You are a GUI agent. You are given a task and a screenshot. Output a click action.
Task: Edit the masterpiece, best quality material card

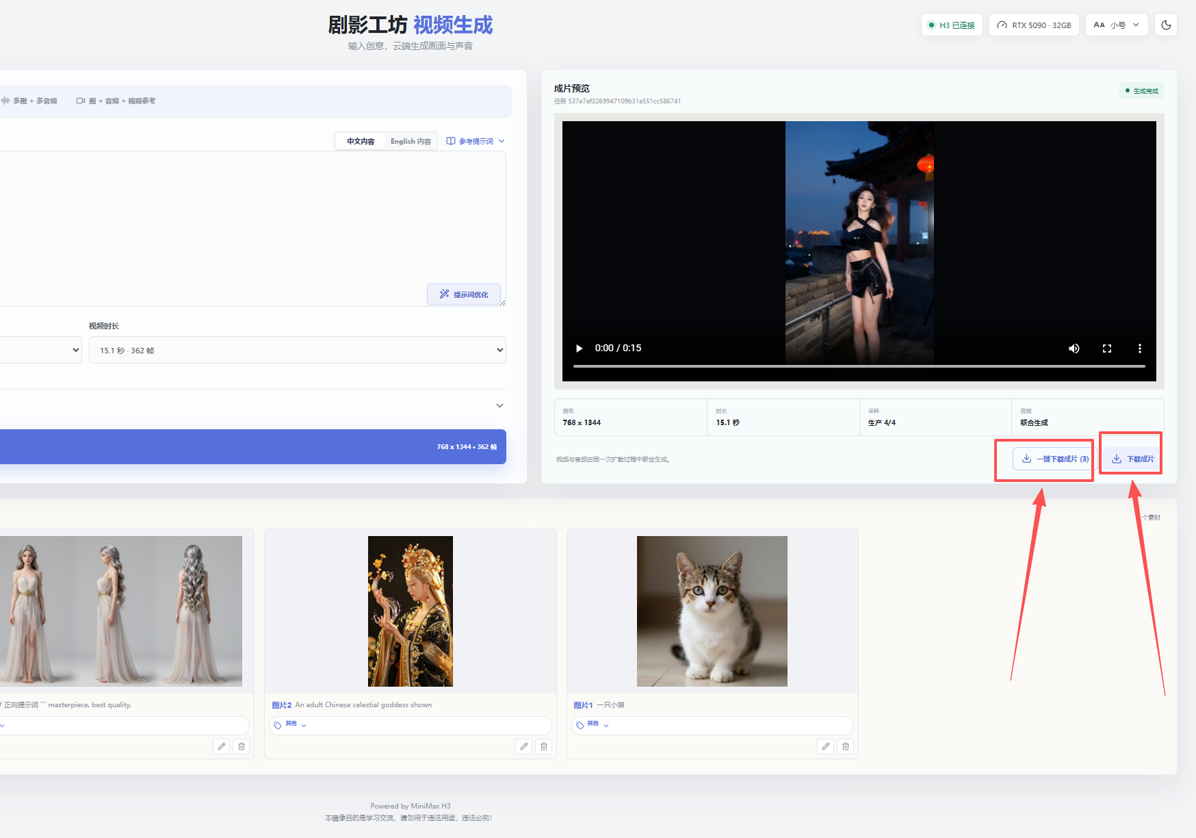click(x=222, y=746)
